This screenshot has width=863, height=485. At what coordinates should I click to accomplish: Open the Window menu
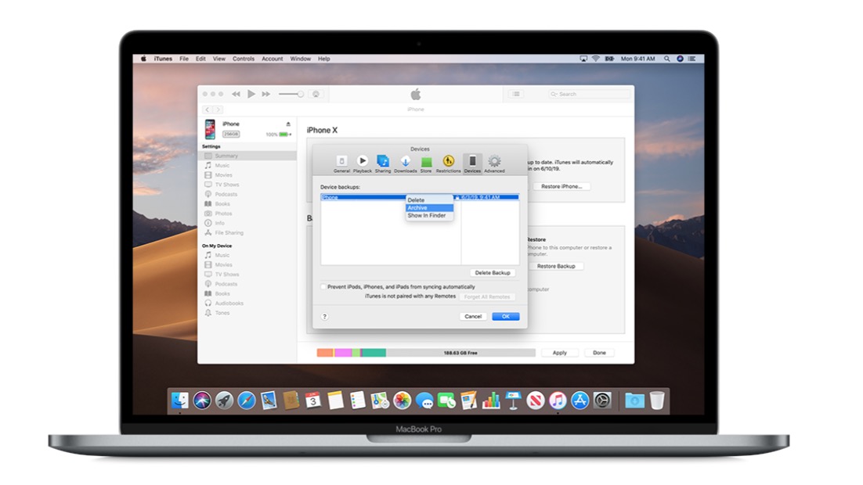pos(301,59)
